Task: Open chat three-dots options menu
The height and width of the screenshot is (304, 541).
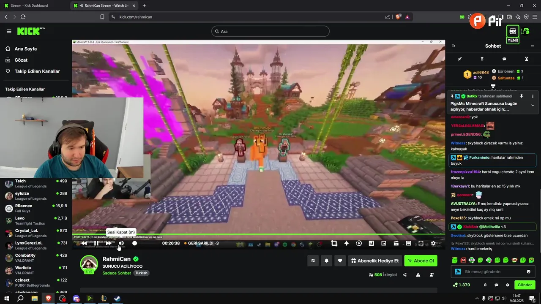Action: coord(533,46)
